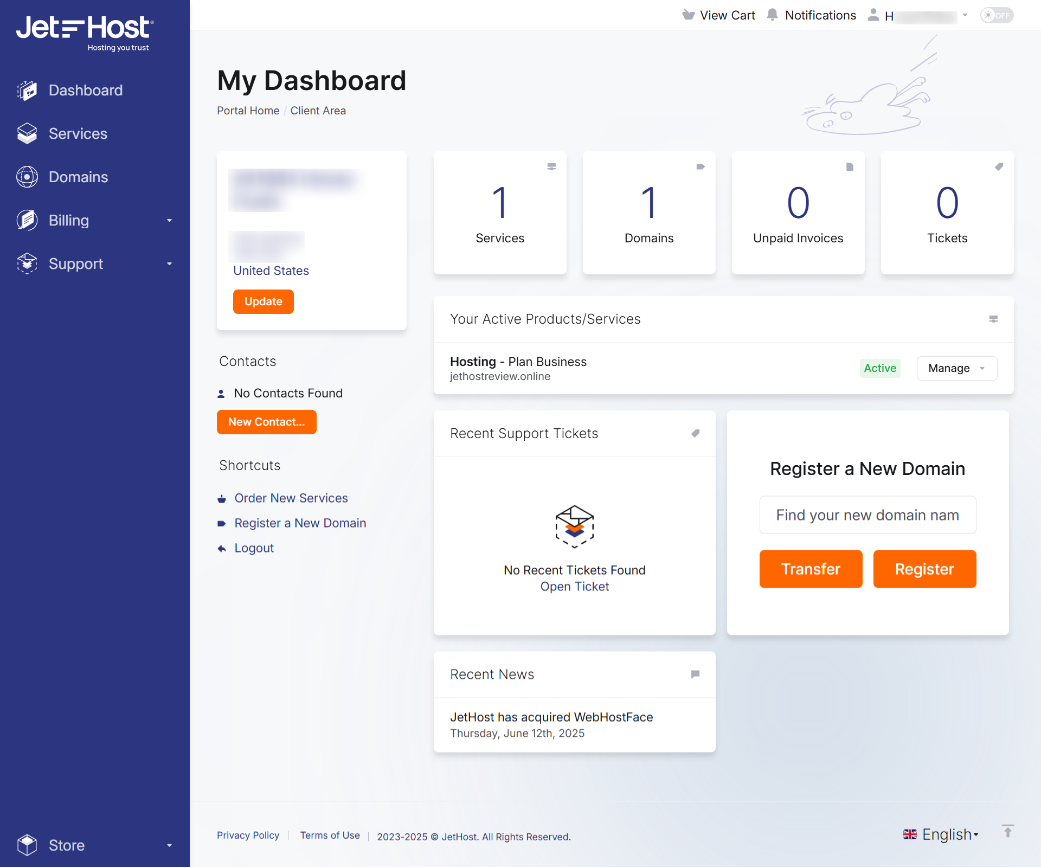Image resolution: width=1041 pixels, height=868 pixels.
Task: Click the Dashboard sidebar icon
Action: pos(27,91)
